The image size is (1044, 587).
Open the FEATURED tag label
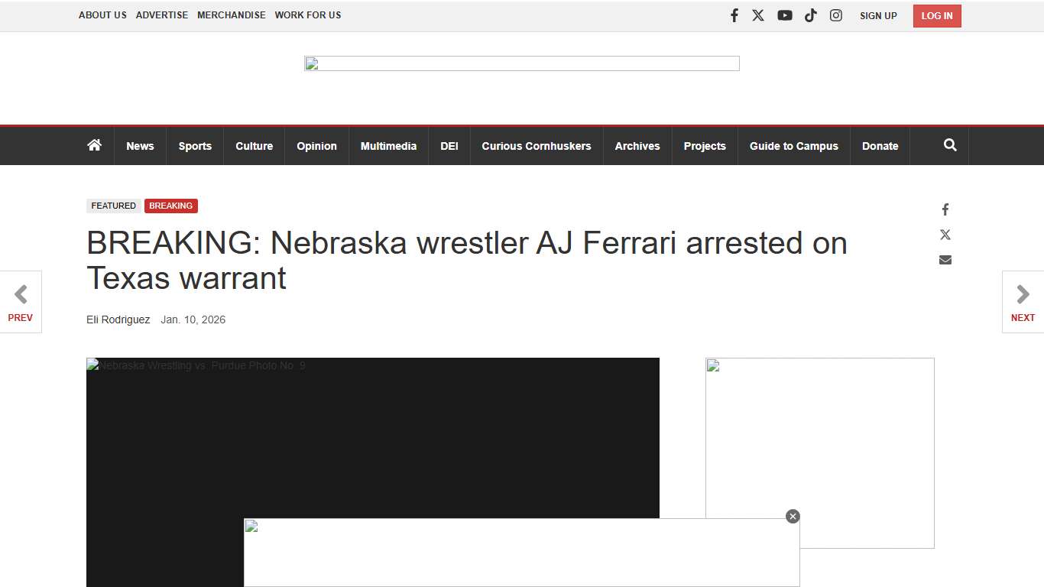pyautogui.click(x=113, y=206)
